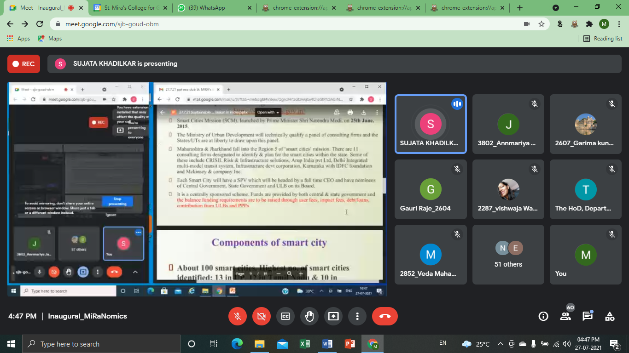Open meeting details info icon
The height and width of the screenshot is (353, 629).
(x=543, y=316)
